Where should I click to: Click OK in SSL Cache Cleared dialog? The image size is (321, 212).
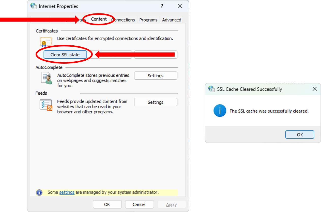(300, 135)
